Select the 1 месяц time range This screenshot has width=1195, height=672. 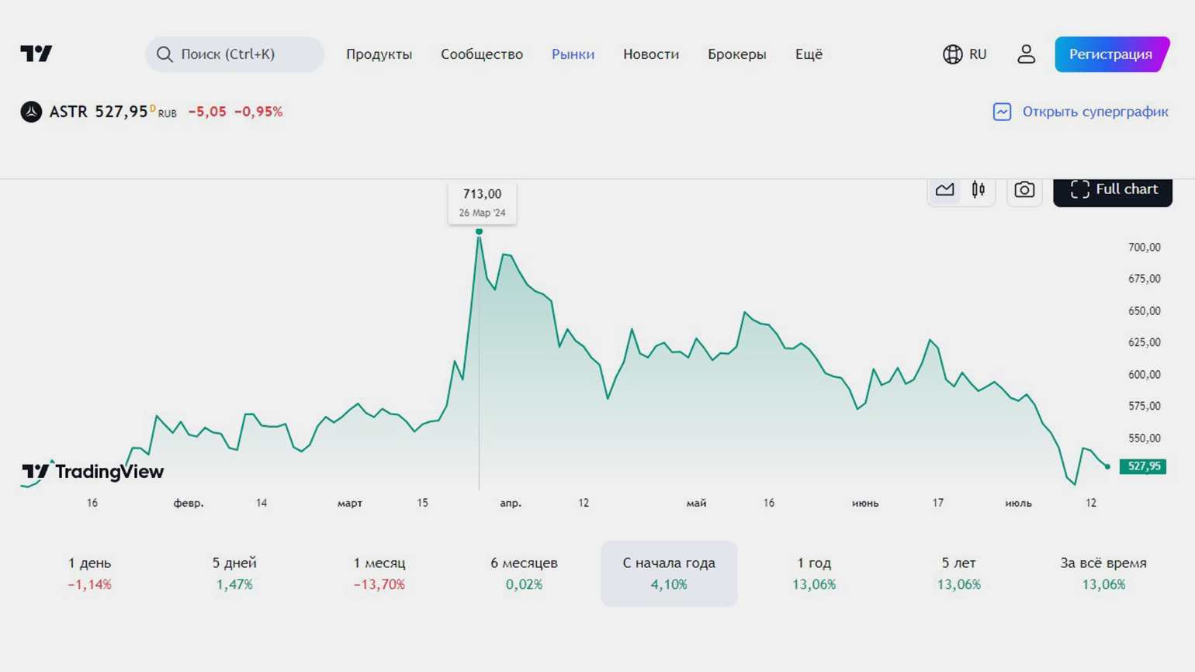(x=379, y=573)
